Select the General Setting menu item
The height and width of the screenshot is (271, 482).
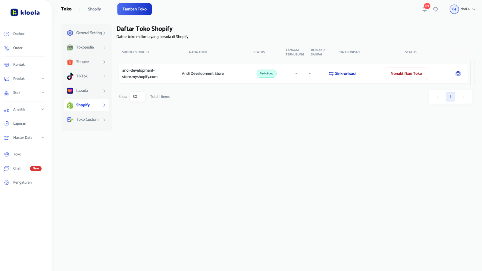coord(89,33)
